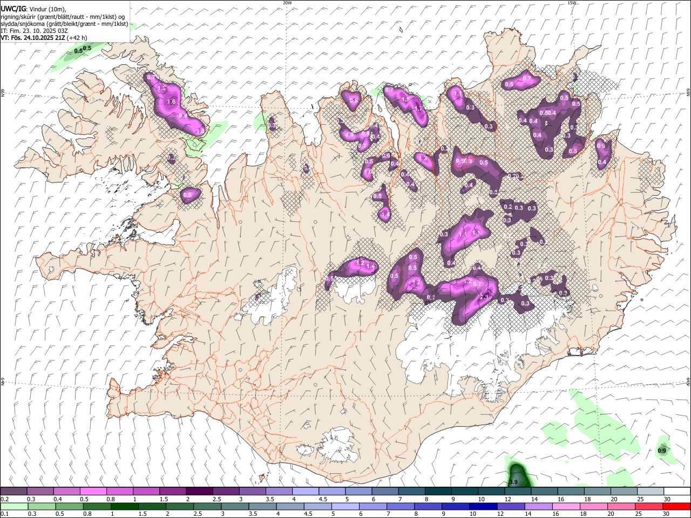The height and width of the screenshot is (518, 691).
Task: Click the '25' label under the top legend row
Action: click(x=641, y=499)
